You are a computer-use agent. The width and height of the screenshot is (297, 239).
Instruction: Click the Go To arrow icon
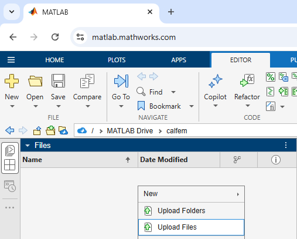pos(121,81)
